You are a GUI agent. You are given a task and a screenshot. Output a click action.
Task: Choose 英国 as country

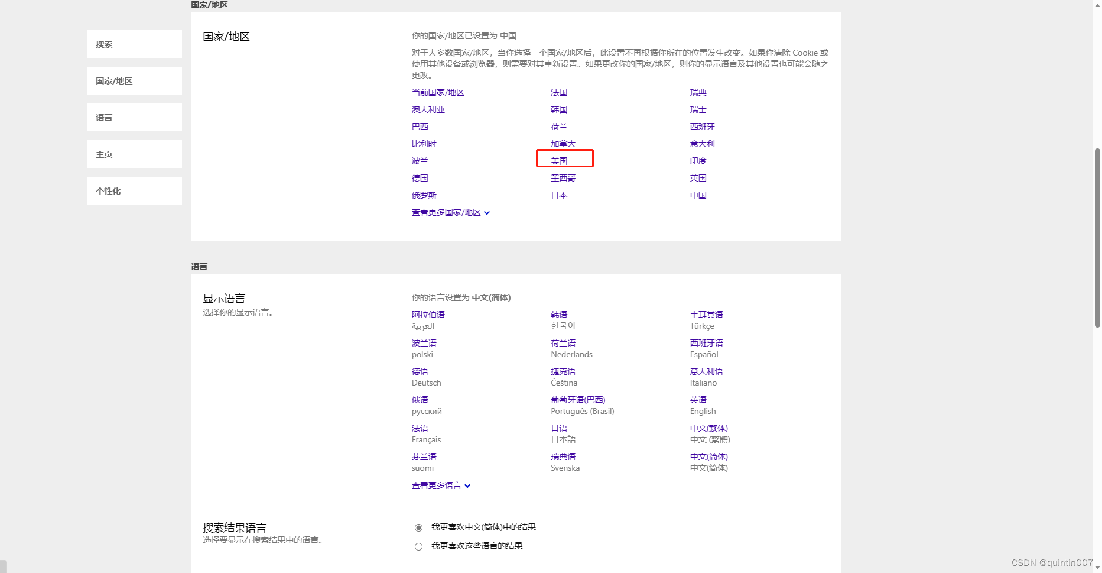(x=698, y=178)
